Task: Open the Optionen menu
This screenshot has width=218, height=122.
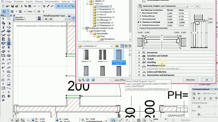Action: click(66, 1)
